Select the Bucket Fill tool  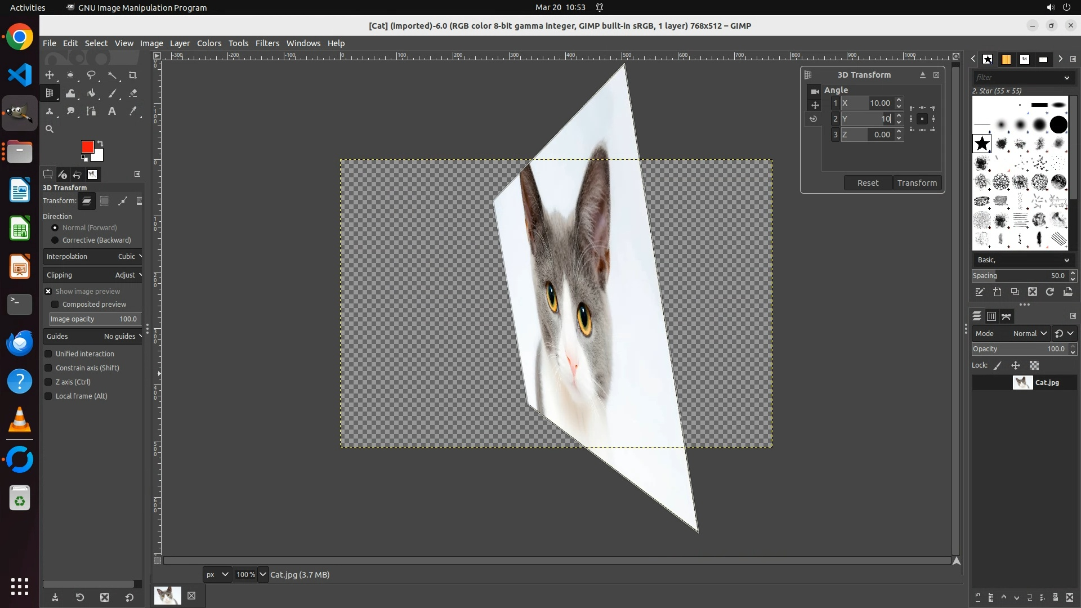[91, 93]
